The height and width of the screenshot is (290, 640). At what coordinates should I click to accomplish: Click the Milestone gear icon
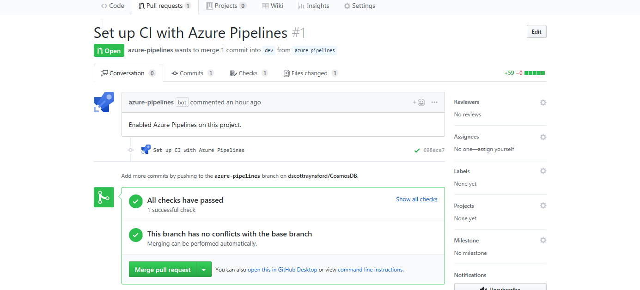click(x=543, y=241)
